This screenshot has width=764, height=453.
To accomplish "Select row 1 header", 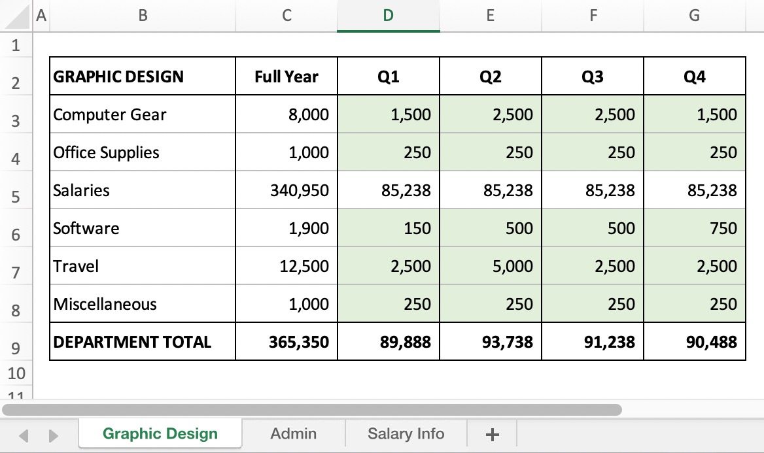I will [x=16, y=45].
